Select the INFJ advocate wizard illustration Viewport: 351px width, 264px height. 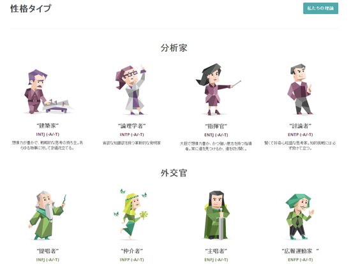[x=47, y=216]
